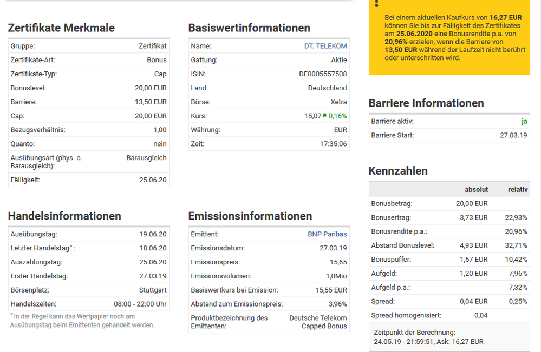Image resolution: width=541 pixels, height=352 pixels.
Task: Click the asterisk footnote after Letzter Handelstag
Action: click(72, 247)
